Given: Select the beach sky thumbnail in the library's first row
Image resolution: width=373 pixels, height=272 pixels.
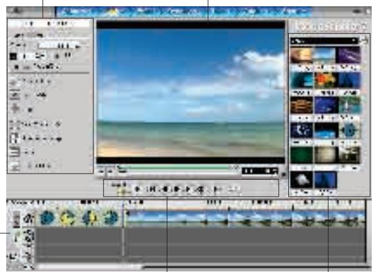Looking at the screenshot, I should pos(324,55).
